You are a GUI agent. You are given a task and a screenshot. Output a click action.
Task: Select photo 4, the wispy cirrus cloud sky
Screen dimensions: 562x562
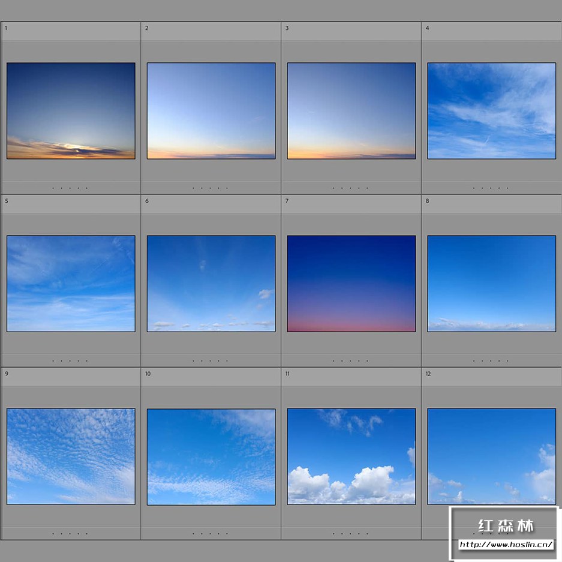click(491, 111)
